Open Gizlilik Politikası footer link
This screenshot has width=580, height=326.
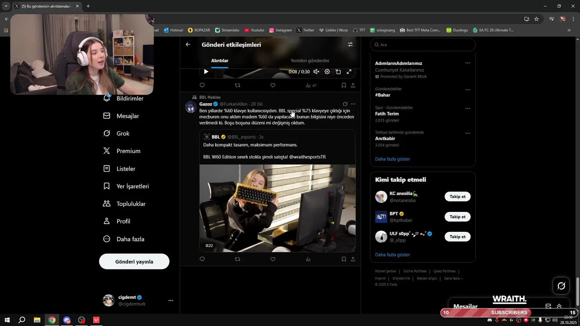pos(415,271)
